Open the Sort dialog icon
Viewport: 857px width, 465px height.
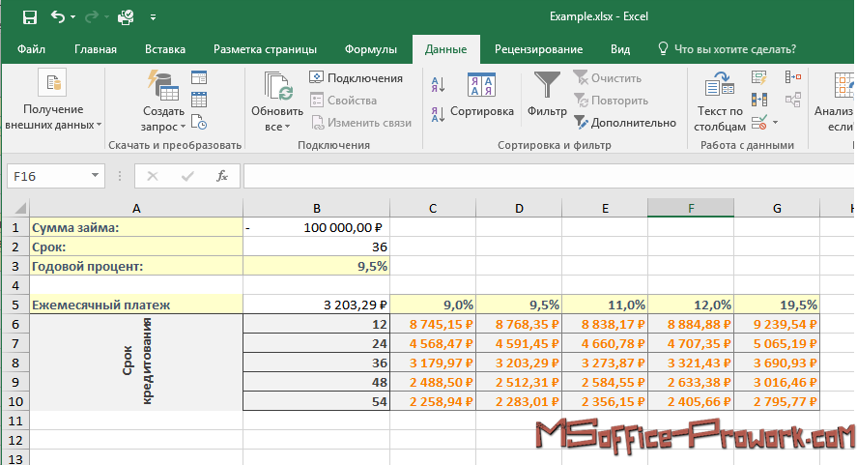tap(481, 86)
